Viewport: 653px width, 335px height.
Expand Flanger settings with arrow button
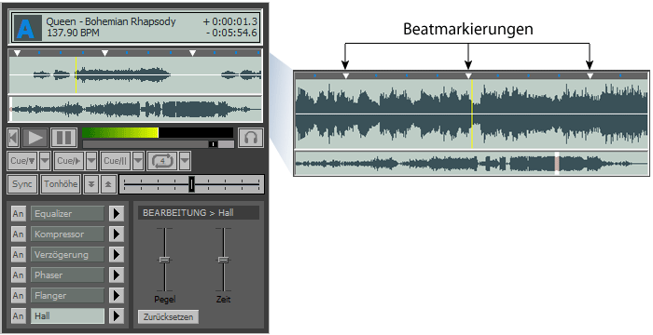[117, 296]
